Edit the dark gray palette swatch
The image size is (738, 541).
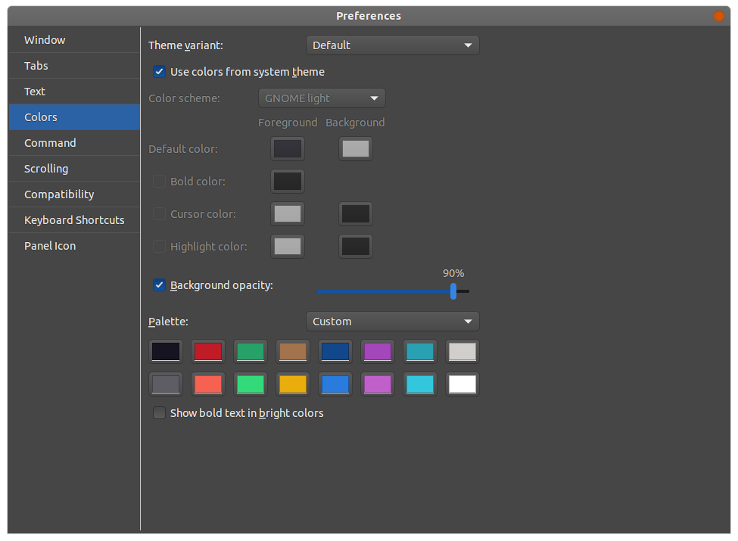click(x=166, y=384)
